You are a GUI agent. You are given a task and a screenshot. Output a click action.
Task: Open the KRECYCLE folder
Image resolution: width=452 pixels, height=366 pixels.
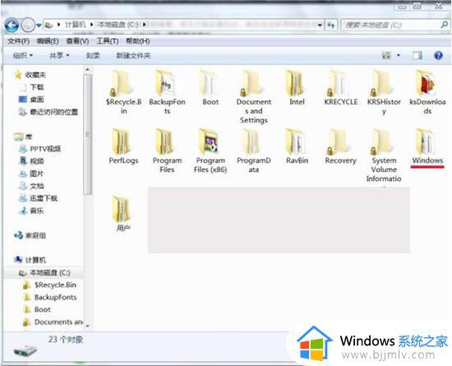(339, 83)
